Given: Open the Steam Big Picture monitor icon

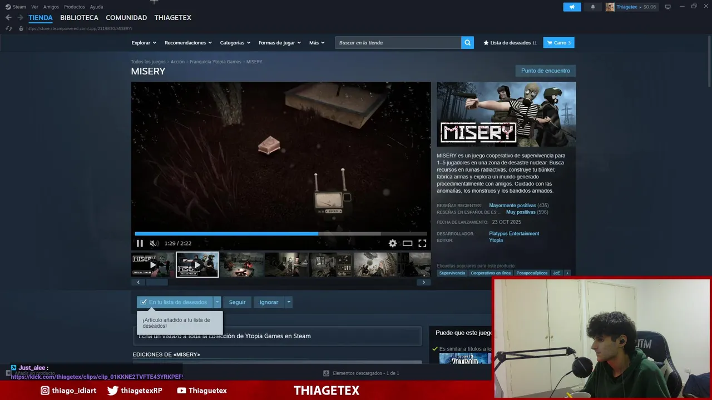Looking at the screenshot, I should coord(668,7).
